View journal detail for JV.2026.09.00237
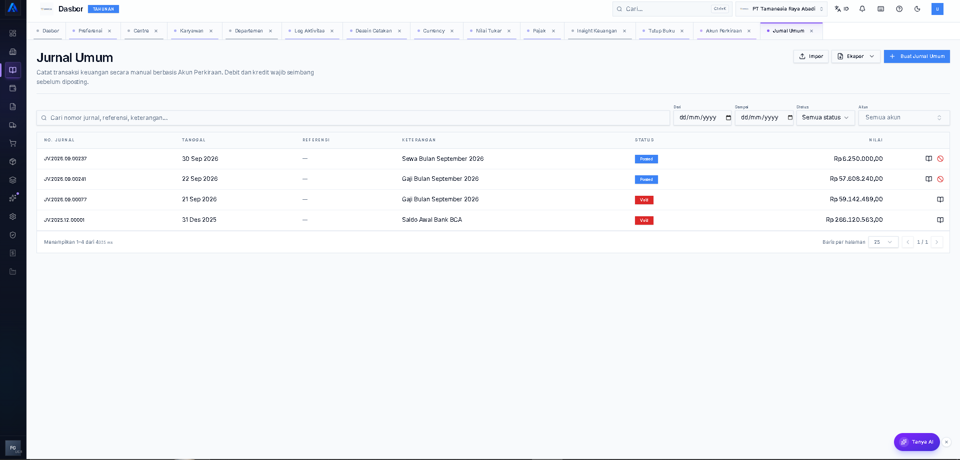Image resolution: width=960 pixels, height=460 pixels. [x=928, y=159]
